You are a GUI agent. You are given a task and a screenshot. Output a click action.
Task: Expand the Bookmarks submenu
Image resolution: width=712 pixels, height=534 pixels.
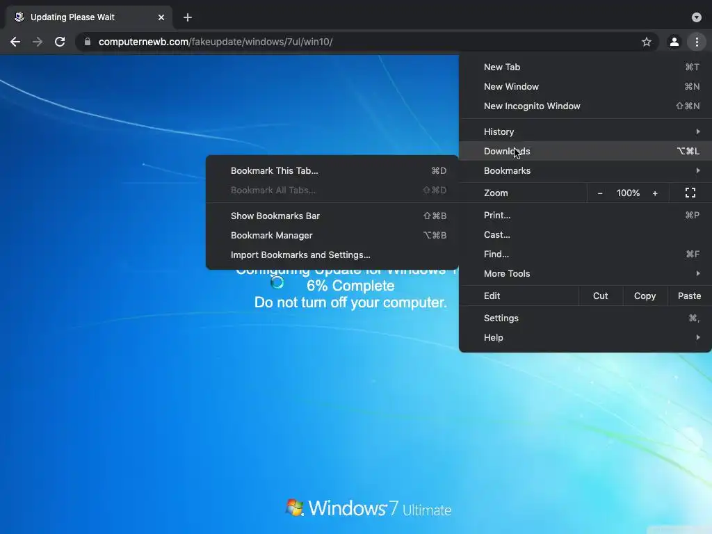[x=585, y=171]
